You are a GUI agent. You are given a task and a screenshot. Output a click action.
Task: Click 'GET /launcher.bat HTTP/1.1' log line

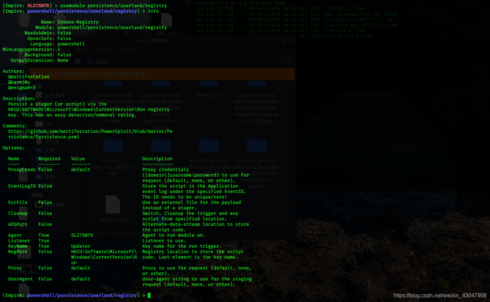[x=299, y=25]
